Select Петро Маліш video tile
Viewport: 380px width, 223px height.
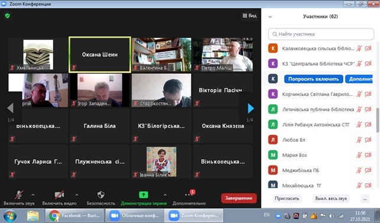tap(223, 54)
